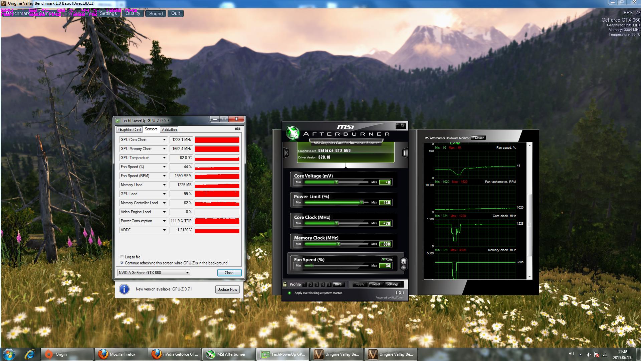Click the Afterburner Apply button
The height and width of the screenshot is (361, 641).
point(360,284)
